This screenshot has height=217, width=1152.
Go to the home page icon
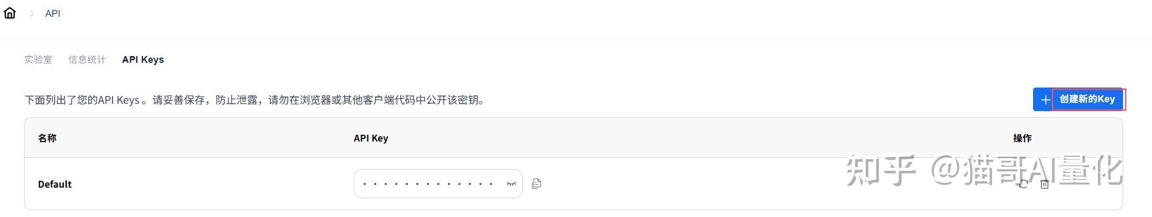[10, 13]
